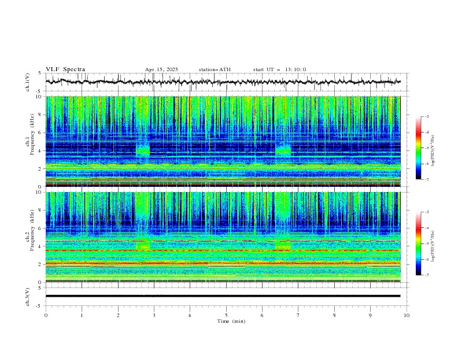Click the ch.2 green burst near minute 6.6

pos(283,245)
